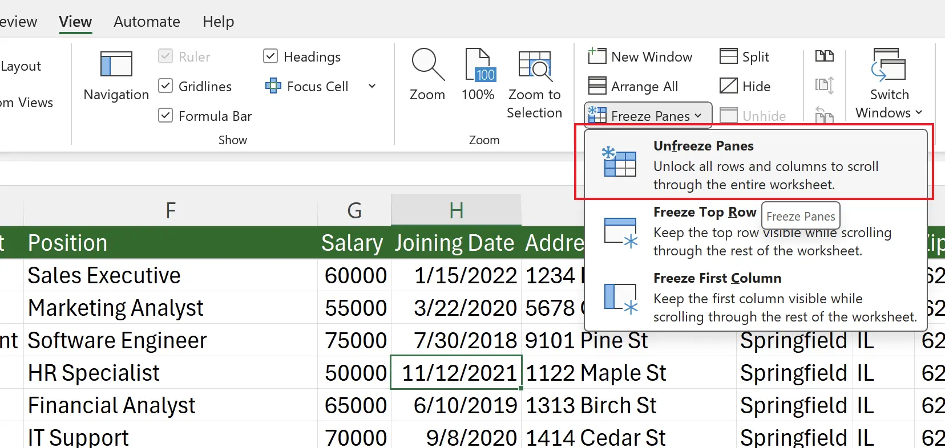This screenshot has height=448, width=945.
Task: Switch to the Automate tab
Action: coord(147,22)
